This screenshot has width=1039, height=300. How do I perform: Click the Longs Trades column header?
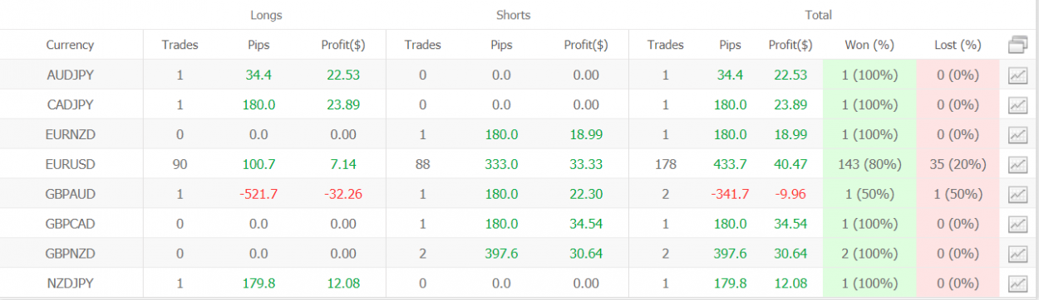pyautogui.click(x=180, y=45)
